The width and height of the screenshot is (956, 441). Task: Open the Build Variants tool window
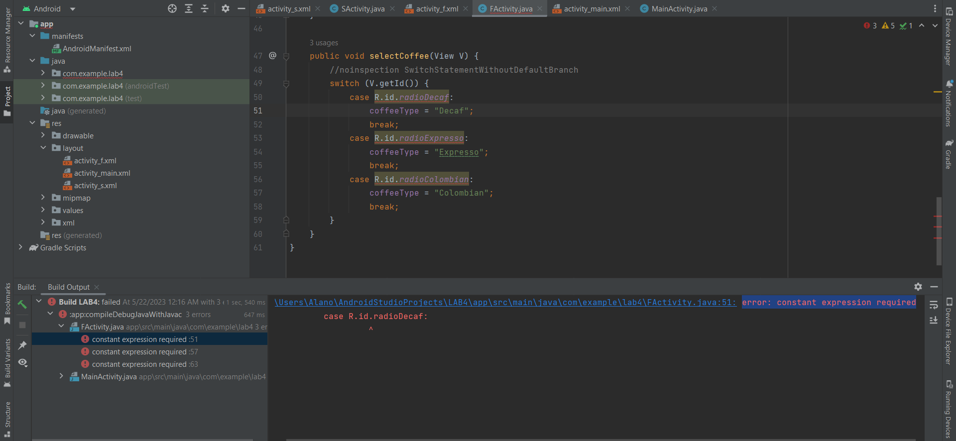coord(7,362)
